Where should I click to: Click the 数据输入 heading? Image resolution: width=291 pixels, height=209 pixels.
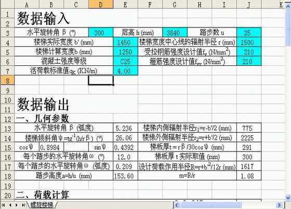43,18
